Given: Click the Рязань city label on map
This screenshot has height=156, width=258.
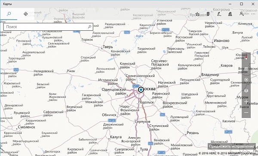Looking at the screenshot, I should pyautogui.click(x=193, y=133).
